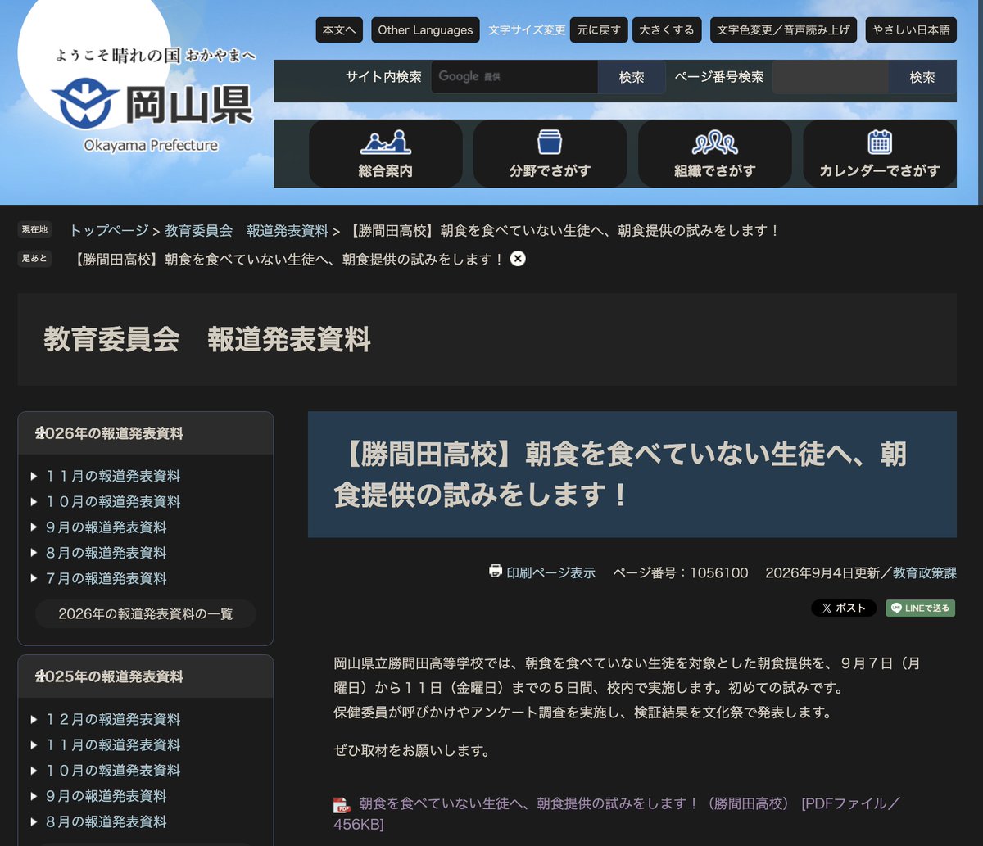Share via LINEで送る button
The height and width of the screenshot is (846, 983).
pos(920,608)
